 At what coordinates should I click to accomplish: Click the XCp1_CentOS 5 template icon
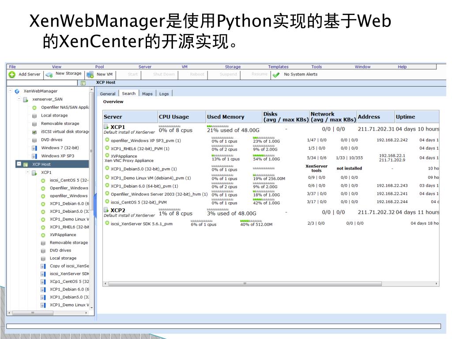tap(43, 282)
